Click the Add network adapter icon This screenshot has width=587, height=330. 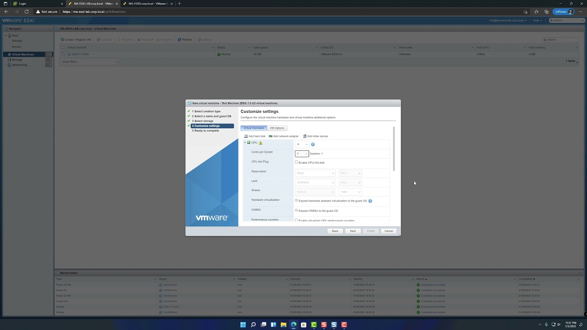tap(271, 136)
